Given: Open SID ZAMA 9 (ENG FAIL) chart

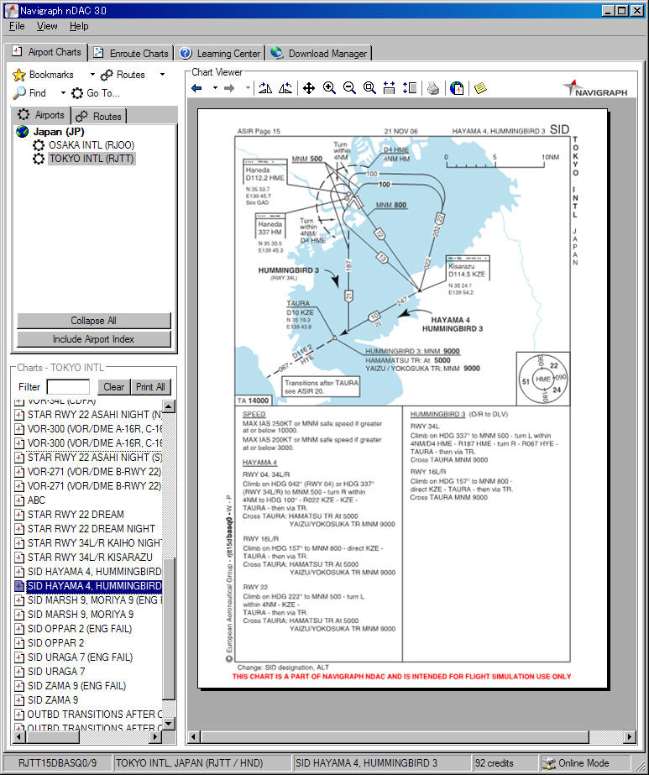Looking at the screenshot, I should (x=76, y=686).
